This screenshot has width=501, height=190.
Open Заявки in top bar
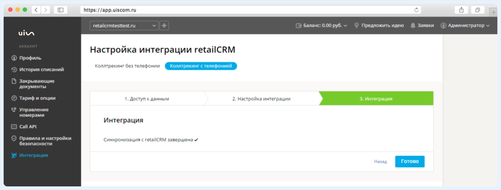426,26
